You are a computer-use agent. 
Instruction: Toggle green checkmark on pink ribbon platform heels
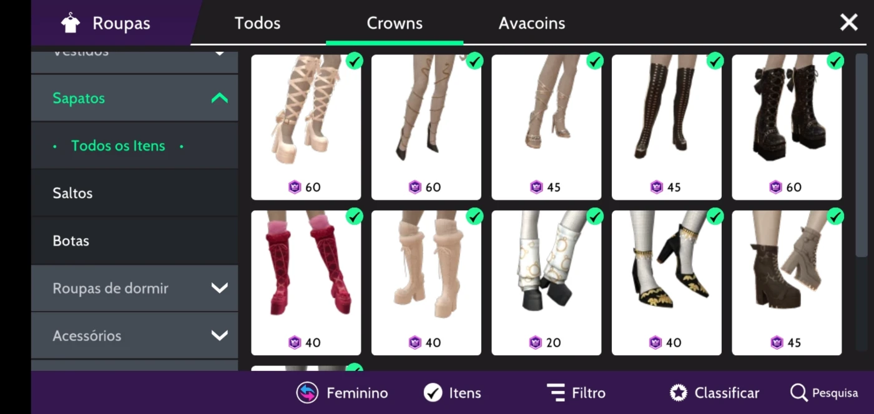pyautogui.click(x=354, y=61)
